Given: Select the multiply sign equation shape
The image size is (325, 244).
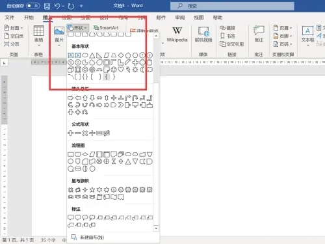Looking at the screenshot, I should (x=85, y=133).
